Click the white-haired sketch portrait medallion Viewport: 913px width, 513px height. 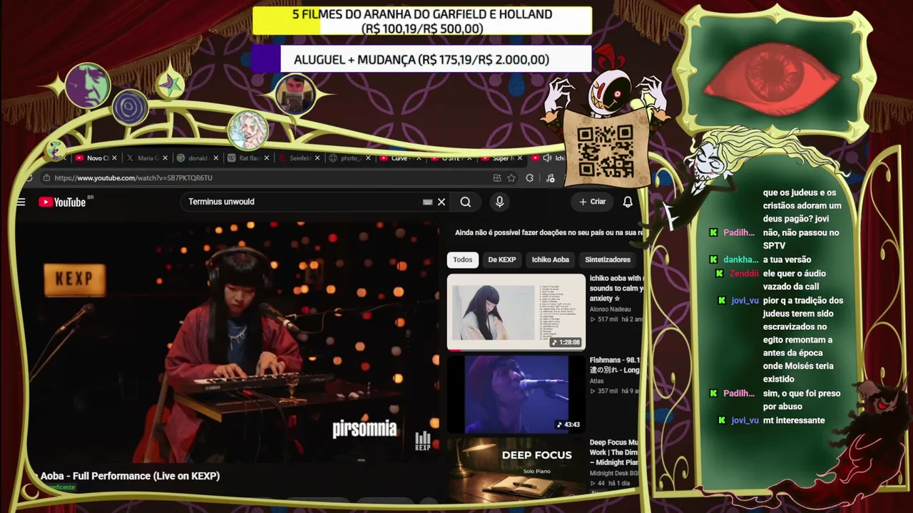coord(248,130)
